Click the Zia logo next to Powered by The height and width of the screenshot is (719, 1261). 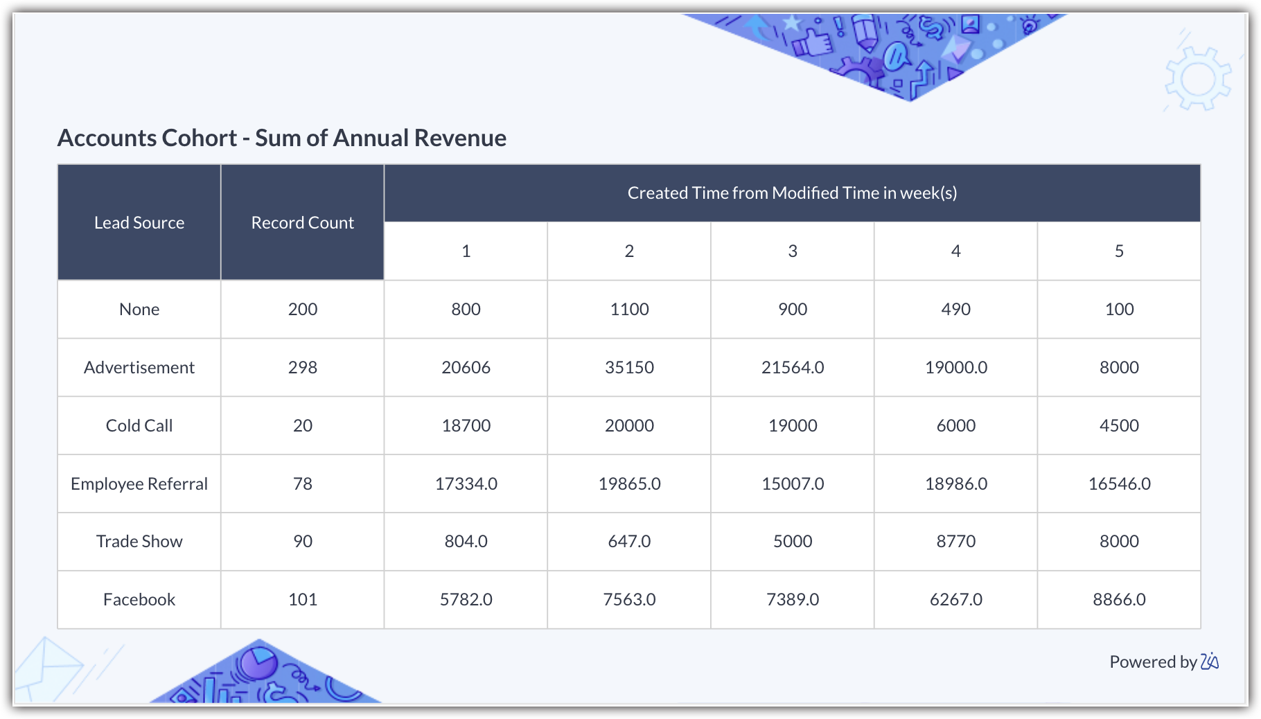(1210, 662)
